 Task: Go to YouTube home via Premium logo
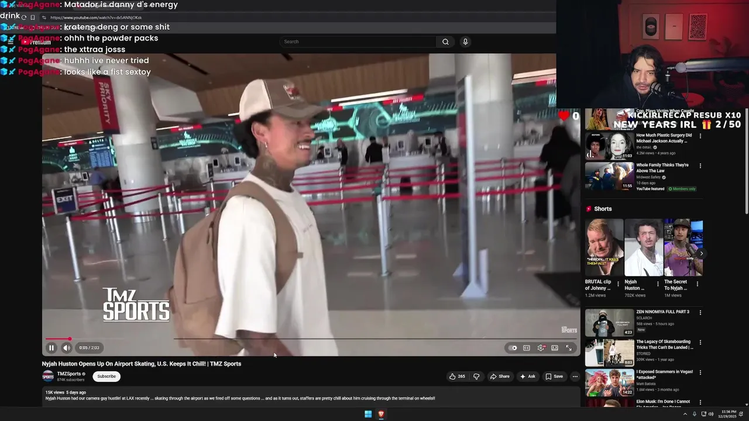pyautogui.click(x=36, y=42)
